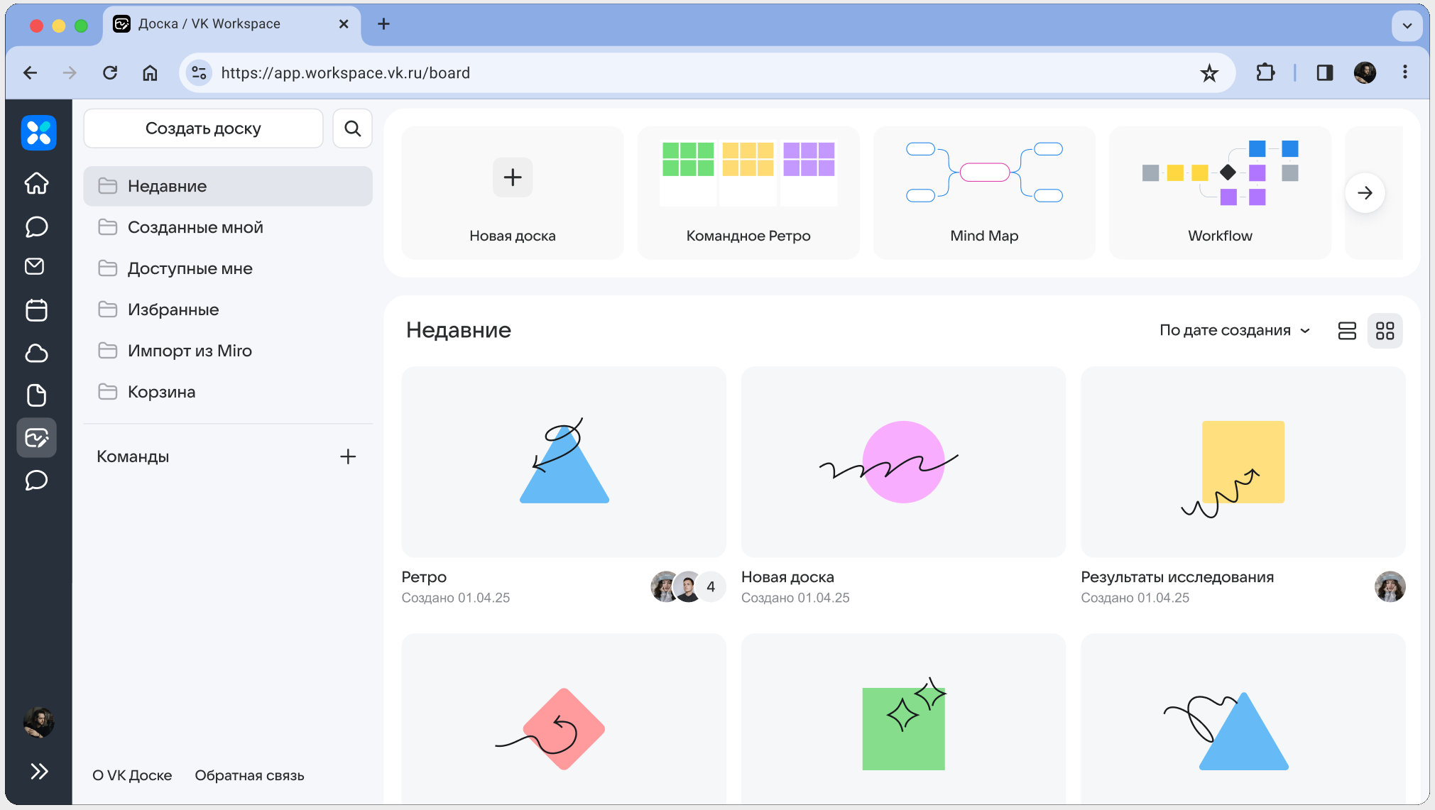Open the Cloud storage sidebar icon

coord(36,353)
